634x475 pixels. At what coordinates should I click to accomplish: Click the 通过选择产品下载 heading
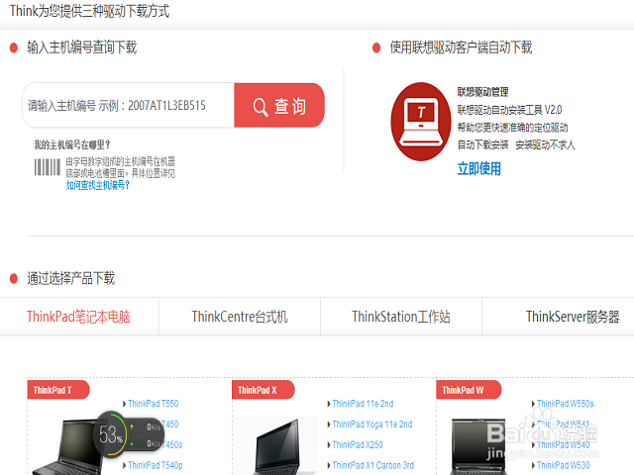70,278
